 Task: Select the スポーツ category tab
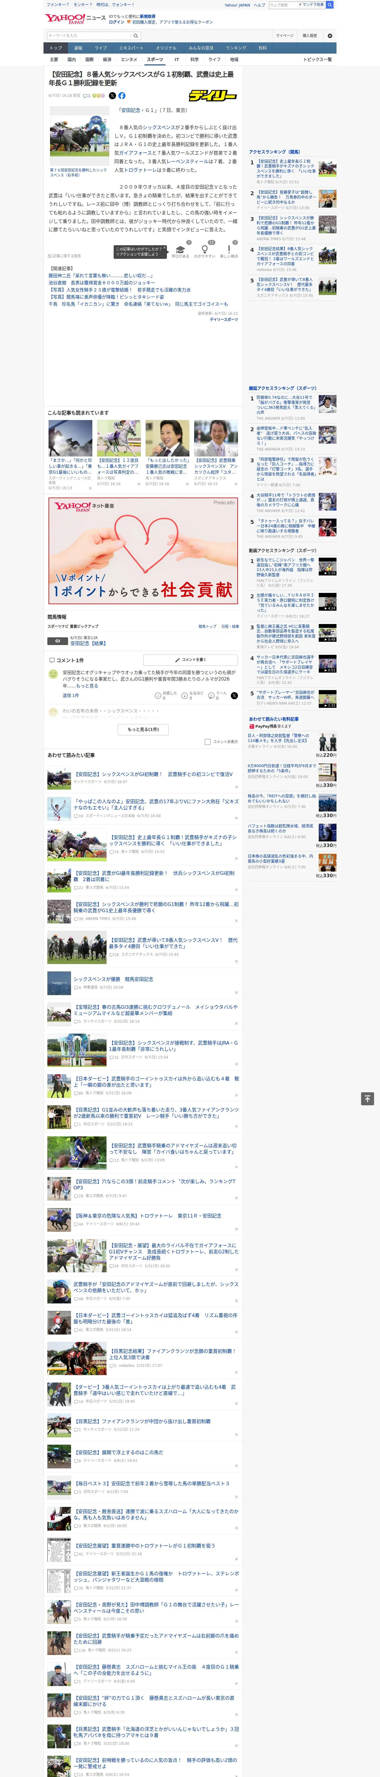click(x=155, y=59)
